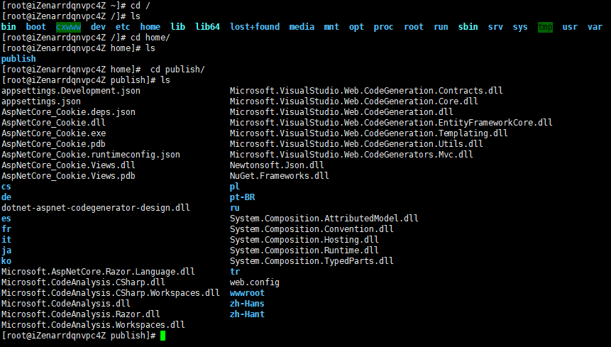
Task: Click the NuGet.Frameworks.dll entry
Action: click(280, 176)
